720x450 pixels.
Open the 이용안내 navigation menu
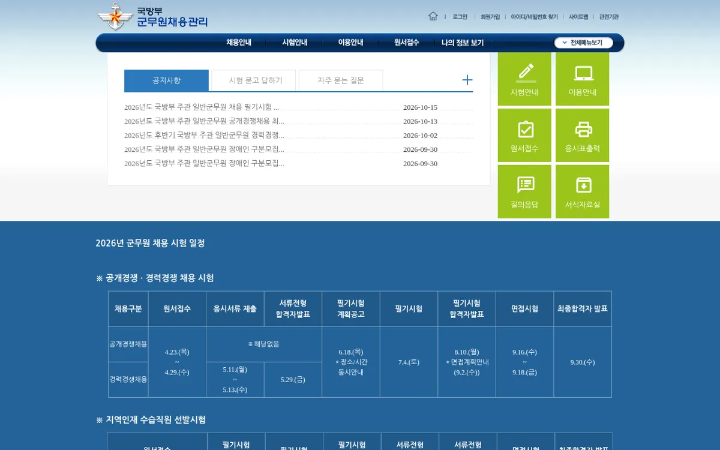350,43
